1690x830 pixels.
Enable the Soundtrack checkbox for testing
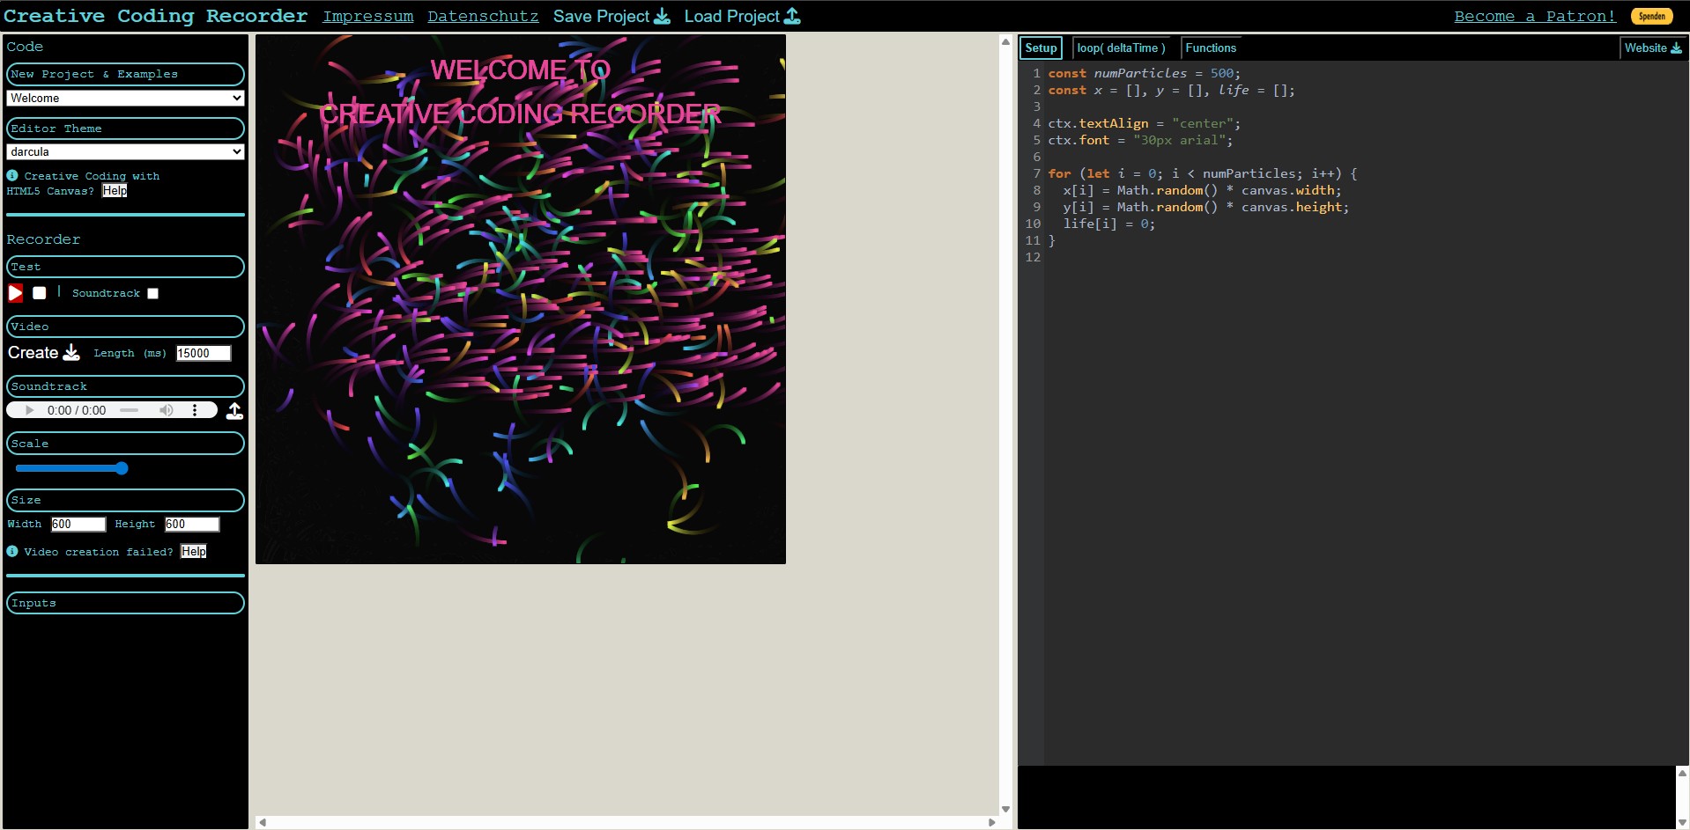coord(153,293)
